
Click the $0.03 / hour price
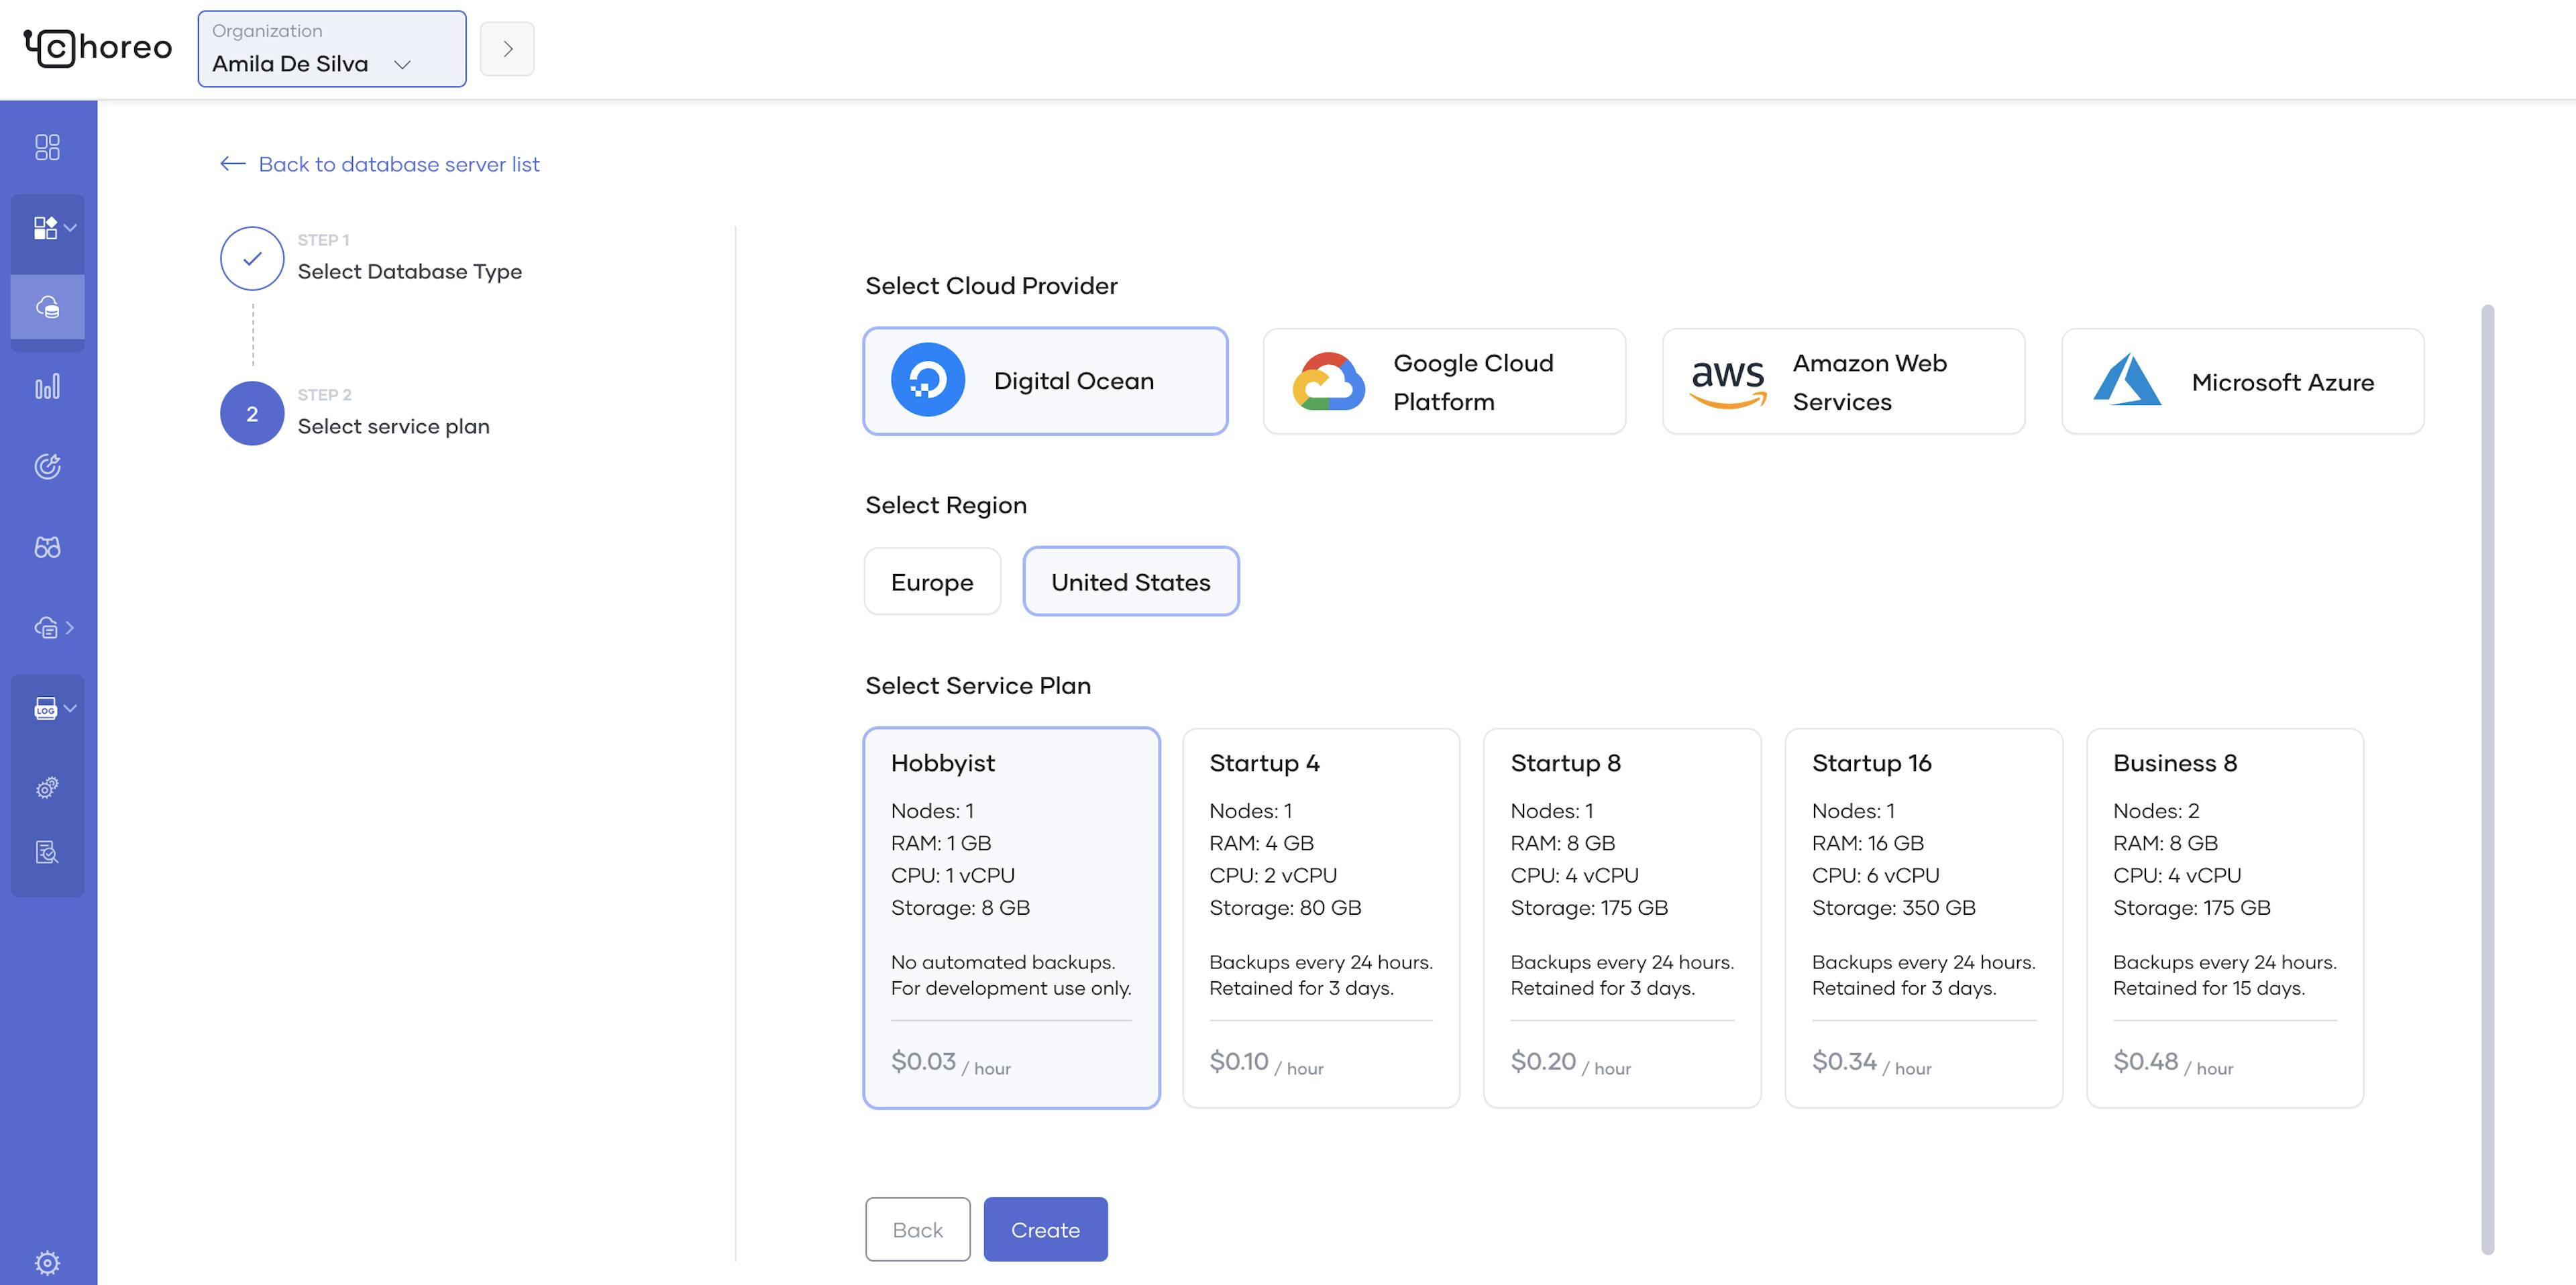(950, 1062)
